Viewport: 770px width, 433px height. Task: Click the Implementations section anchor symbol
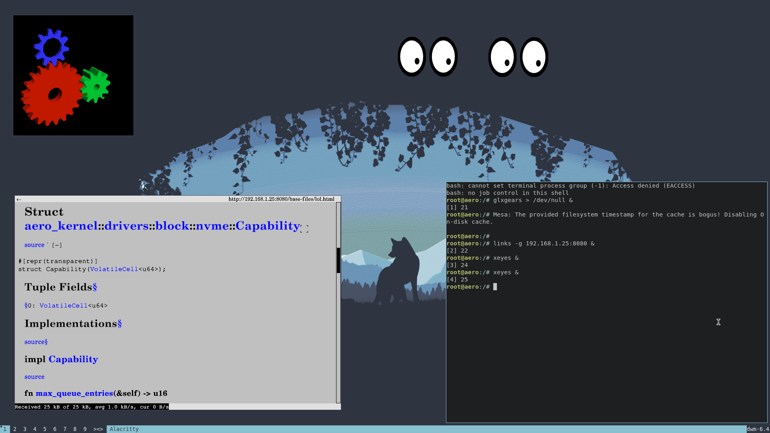coord(120,324)
